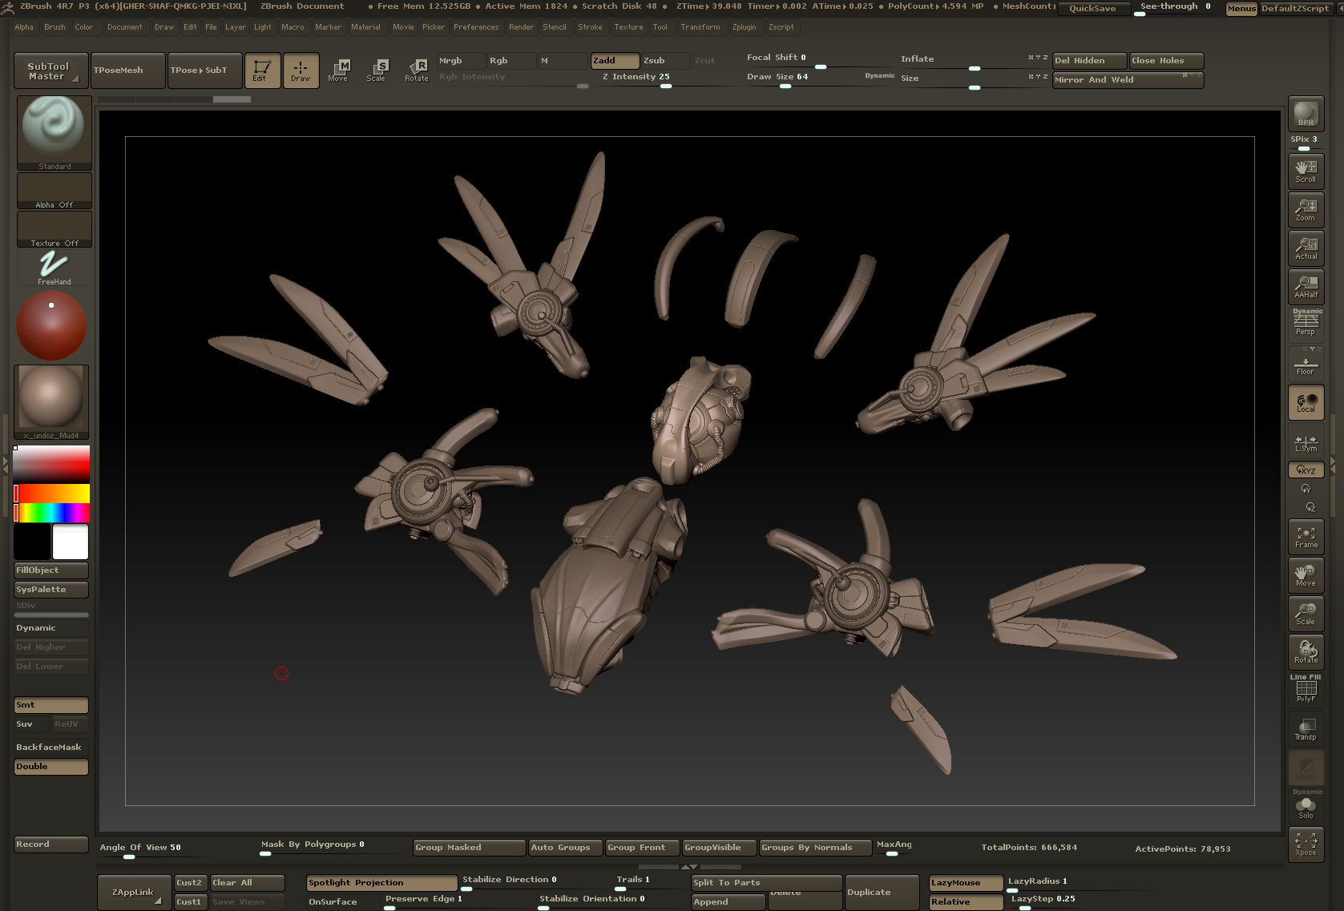The height and width of the screenshot is (911, 1344).
Task: Click Move view icon in right shelf
Action: click(1306, 575)
